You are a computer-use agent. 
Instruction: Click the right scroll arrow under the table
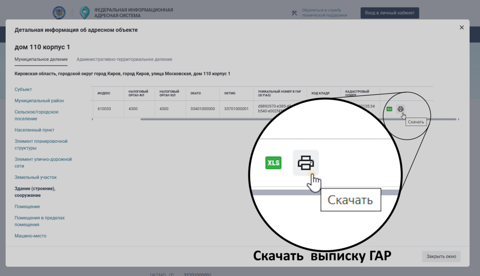(x=458, y=119)
